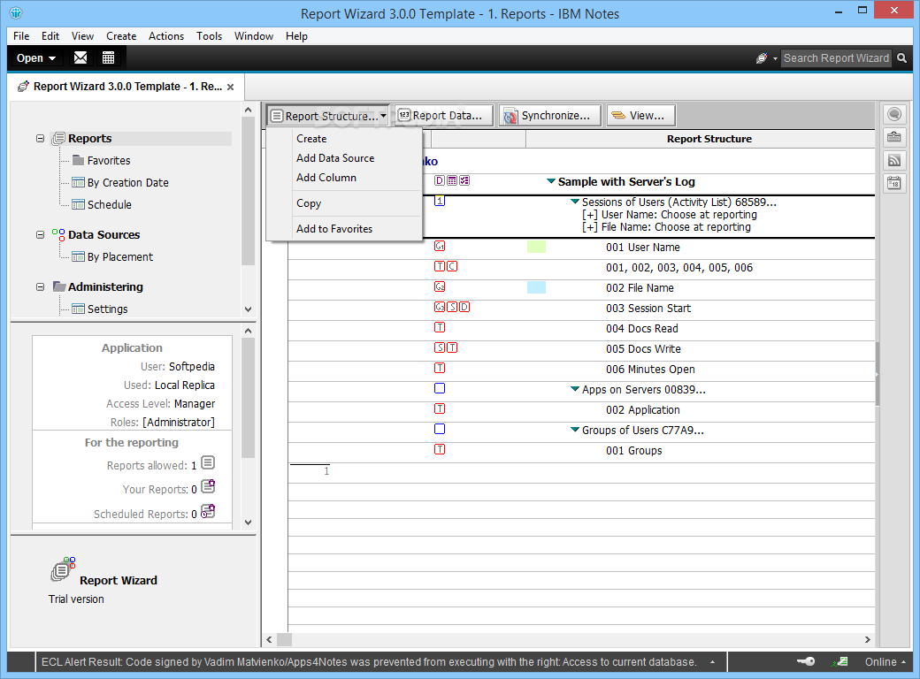Click the G1 icon in User Name row
Viewport: 920px width, 679px height.
[440, 247]
